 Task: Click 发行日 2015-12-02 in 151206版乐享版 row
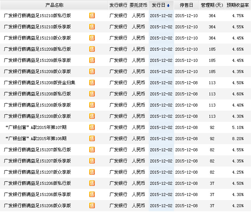point(161,194)
